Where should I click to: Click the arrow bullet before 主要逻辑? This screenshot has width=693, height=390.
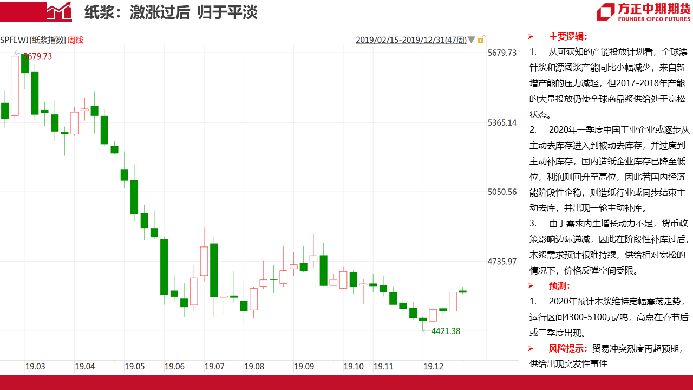pos(531,37)
